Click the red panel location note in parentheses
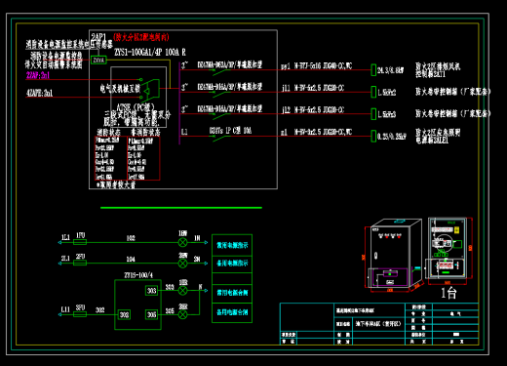507x366 pixels. 141,37
